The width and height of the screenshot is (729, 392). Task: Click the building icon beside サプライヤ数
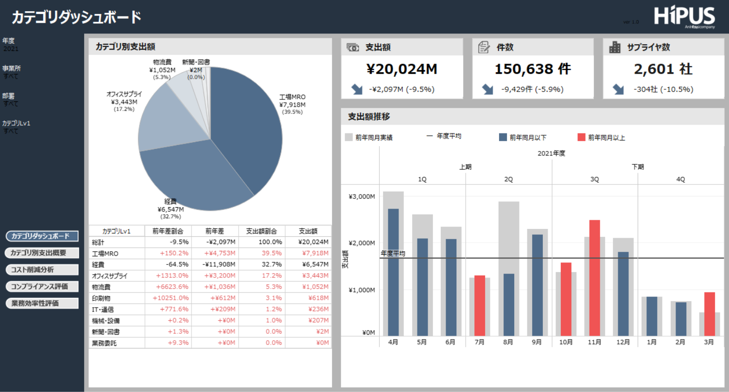click(615, 47)
